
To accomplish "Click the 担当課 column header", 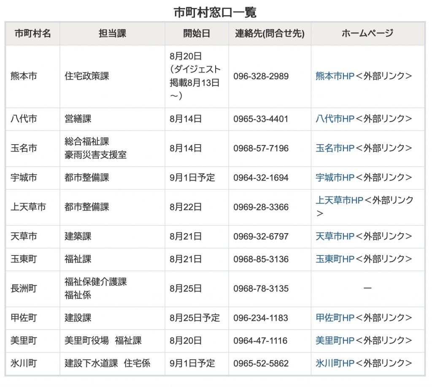I will click(112, 34).
